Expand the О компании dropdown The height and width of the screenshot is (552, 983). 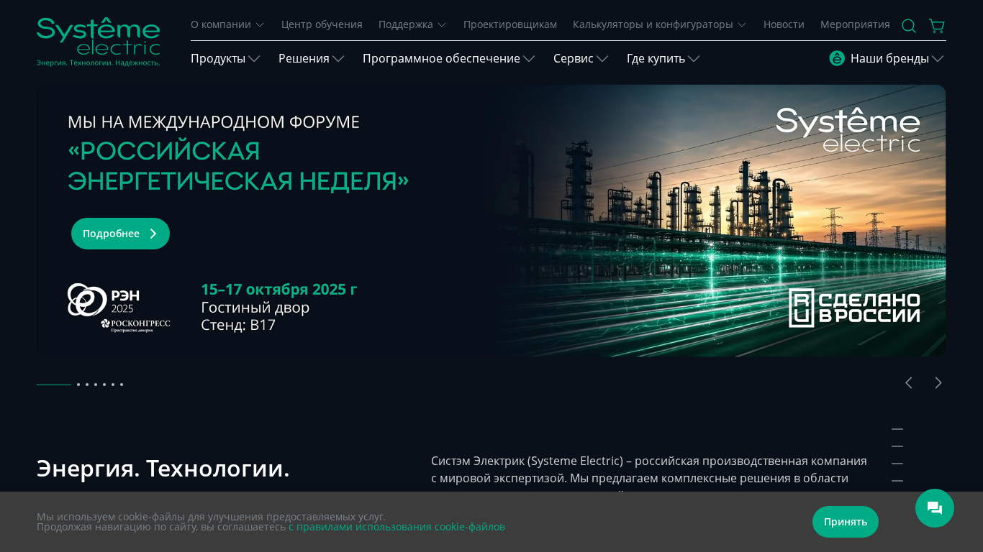tap(227, 24)
